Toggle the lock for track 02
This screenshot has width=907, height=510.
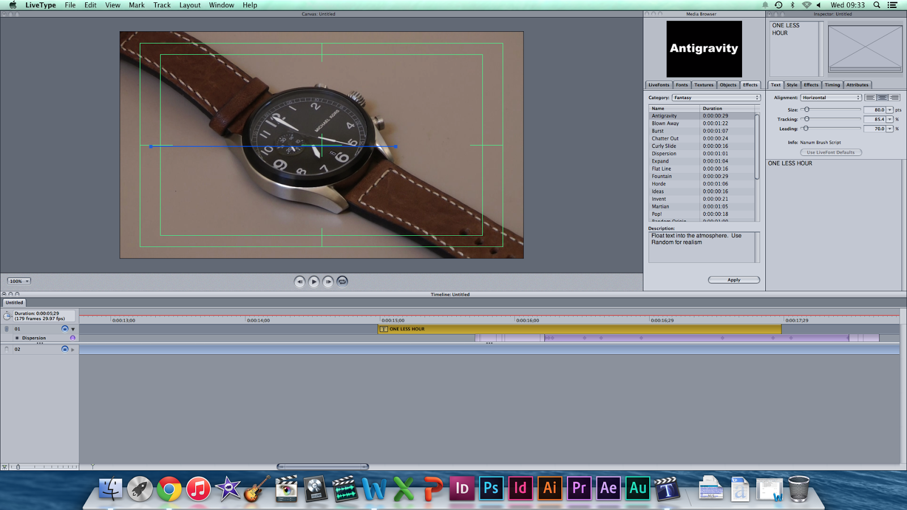click(x=7, y=349)
